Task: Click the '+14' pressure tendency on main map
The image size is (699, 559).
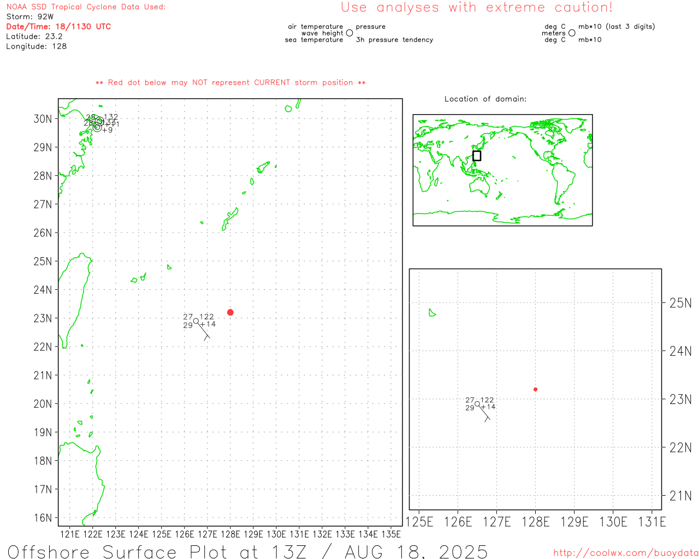Action: click(x=208, y=324)
